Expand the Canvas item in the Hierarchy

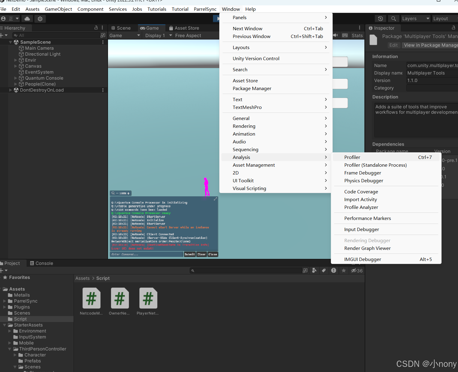15,66
